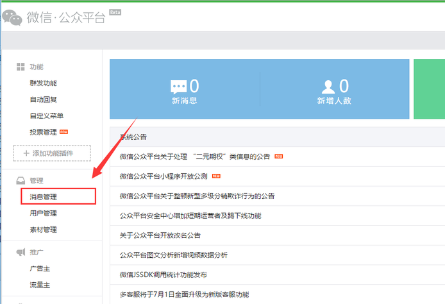Open 自定义菜单 in the sidebar
Viewport: 445px width, 304px height.
(x=47, y=116)
